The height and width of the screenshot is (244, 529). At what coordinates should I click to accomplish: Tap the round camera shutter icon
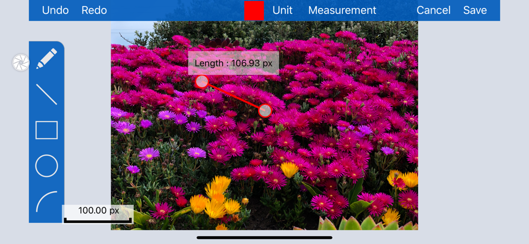coord(21,63)
